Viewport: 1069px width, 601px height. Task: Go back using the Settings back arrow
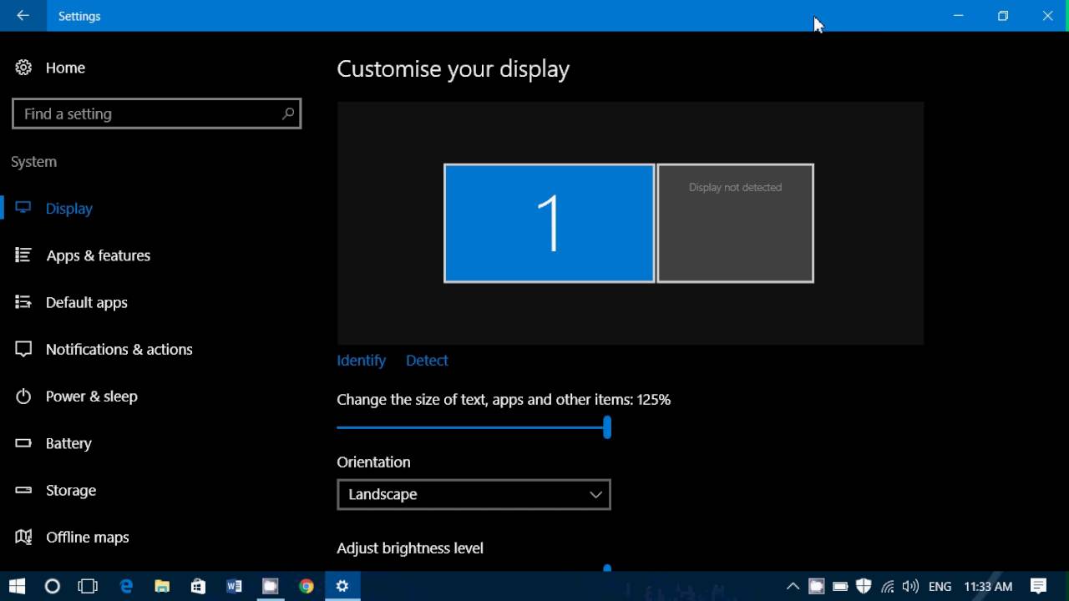coord(23,16)
